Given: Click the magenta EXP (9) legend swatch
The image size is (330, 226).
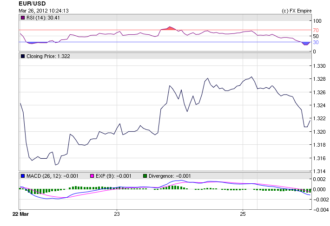Looking at the screenshot, I should pyautogui.click(x=92, y=176).
